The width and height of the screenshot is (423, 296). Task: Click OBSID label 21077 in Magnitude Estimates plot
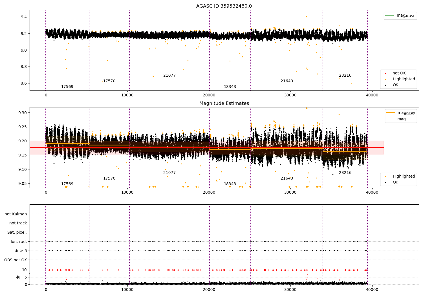coord(169,173)
